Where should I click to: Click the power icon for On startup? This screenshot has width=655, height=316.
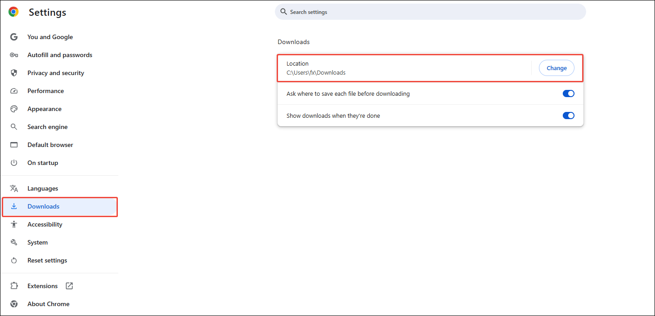(14, 163)
